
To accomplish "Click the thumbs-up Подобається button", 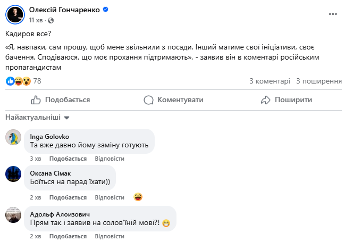I will (61, 99).
